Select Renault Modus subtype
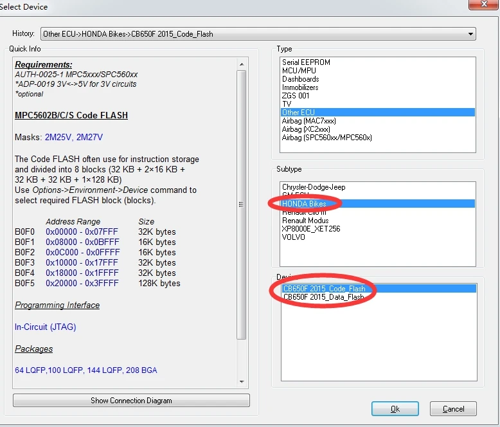This screenshot has width=500, height=427. point(377,221)
